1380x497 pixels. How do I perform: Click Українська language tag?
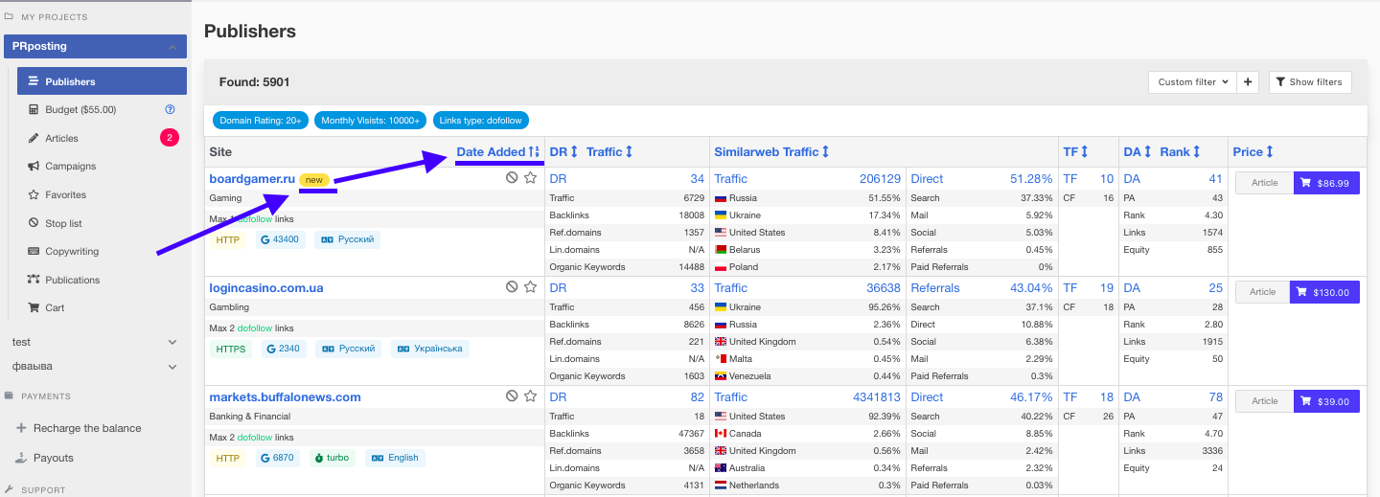point(430,349)
